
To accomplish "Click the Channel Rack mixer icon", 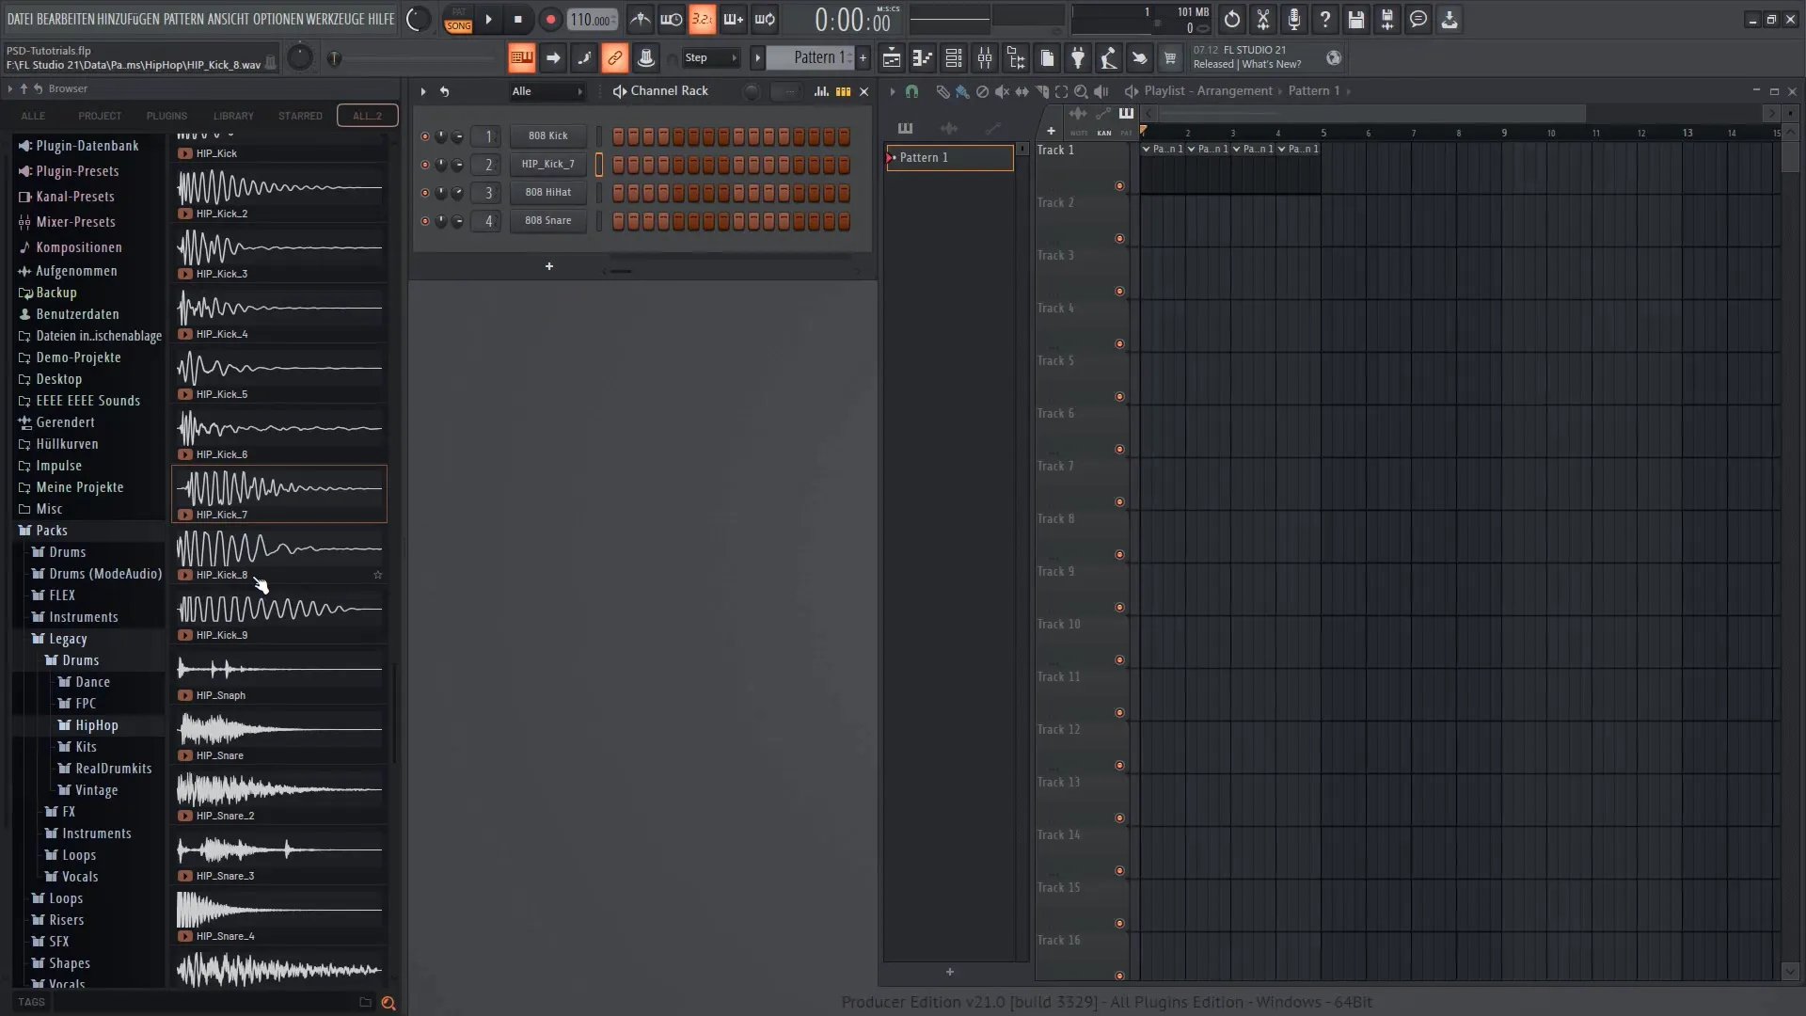I will (x=820, y=90).
